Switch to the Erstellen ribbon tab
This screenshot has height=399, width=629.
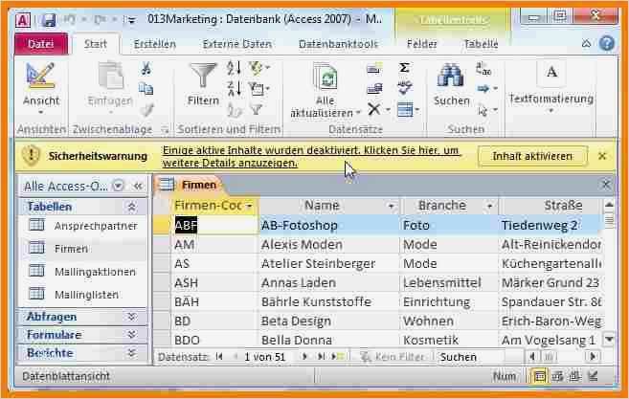tap(155, 44)
